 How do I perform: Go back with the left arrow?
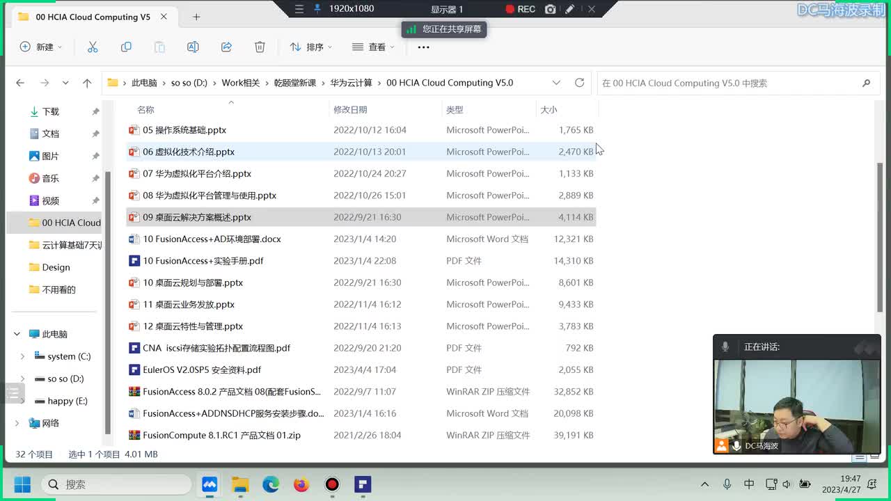pyautogui.click(x=20, y=83)
